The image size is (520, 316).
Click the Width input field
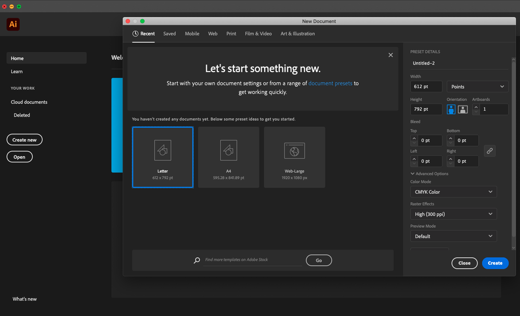[x=426, y=87]
